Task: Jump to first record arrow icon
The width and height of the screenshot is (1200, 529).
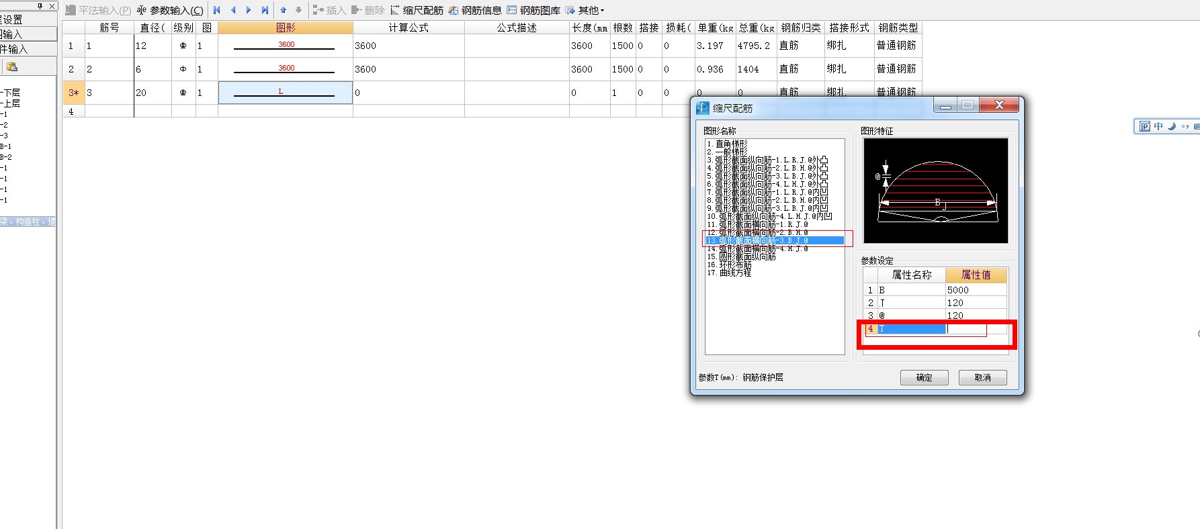Action: [217, 10]
